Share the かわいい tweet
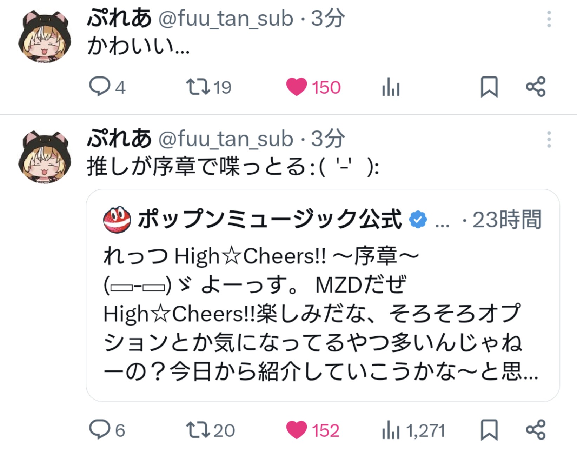Screen dimensions: 577x449 coord(536,87)
